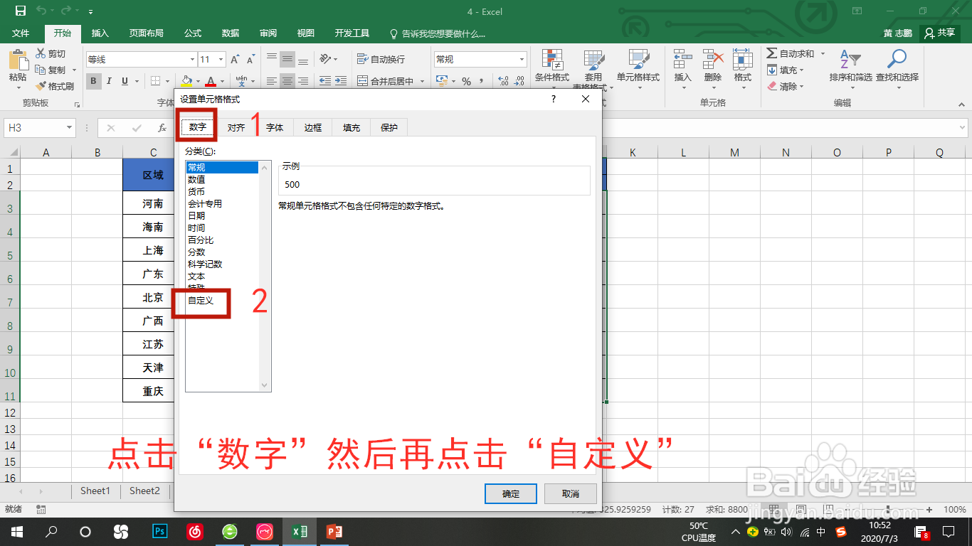Click the 取消 button
972x546 pixels.
(570, 493)
